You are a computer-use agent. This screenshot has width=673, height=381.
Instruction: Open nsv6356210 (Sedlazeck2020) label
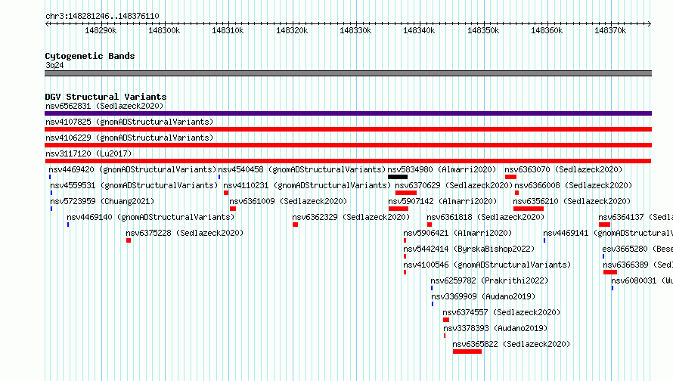tap(572, 201)
